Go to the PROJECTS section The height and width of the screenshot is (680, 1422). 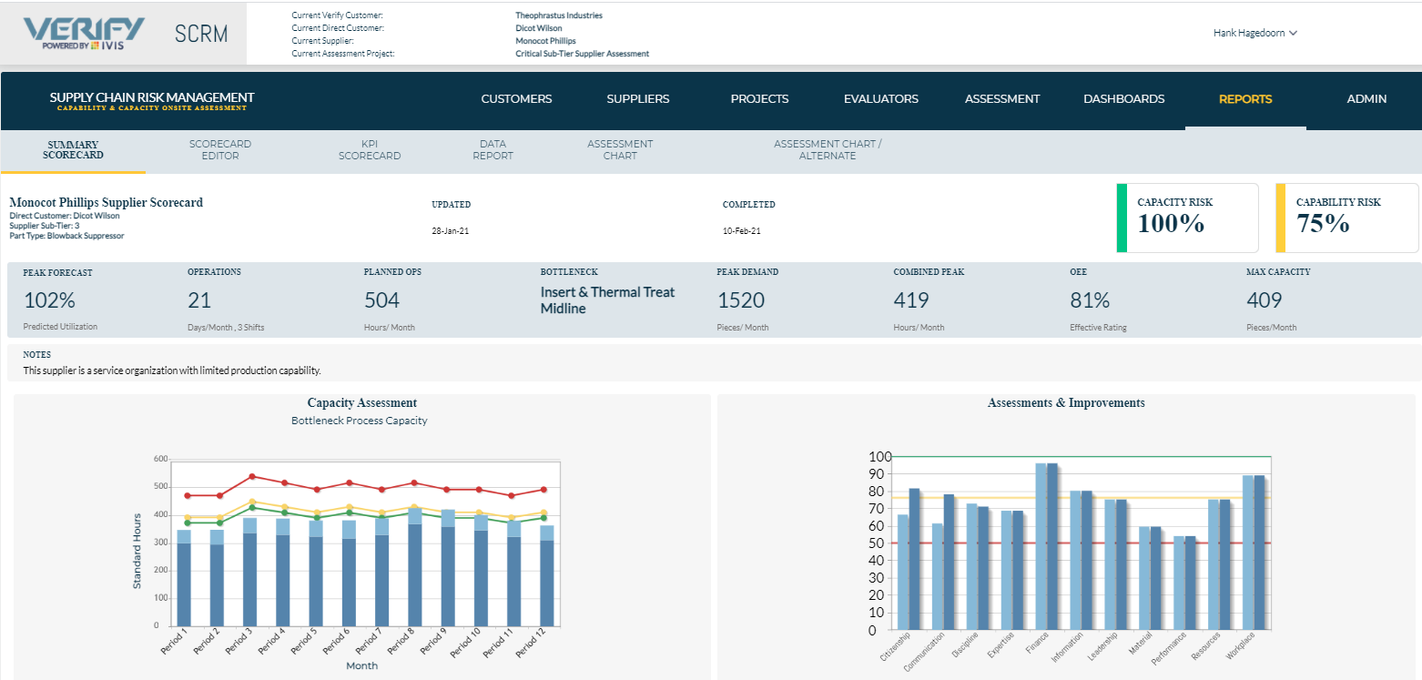point(759,98)
